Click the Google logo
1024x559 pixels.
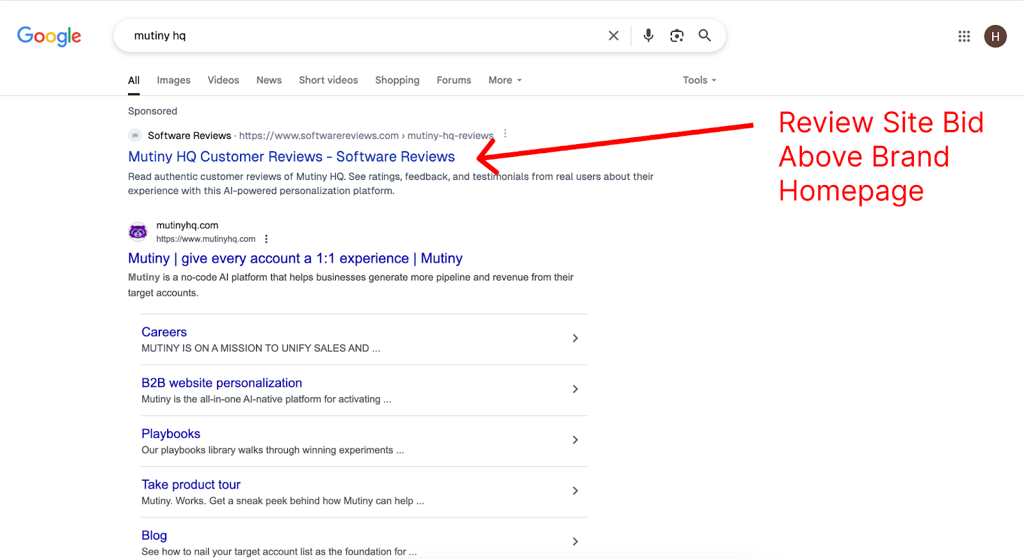(x=49, y=36)
